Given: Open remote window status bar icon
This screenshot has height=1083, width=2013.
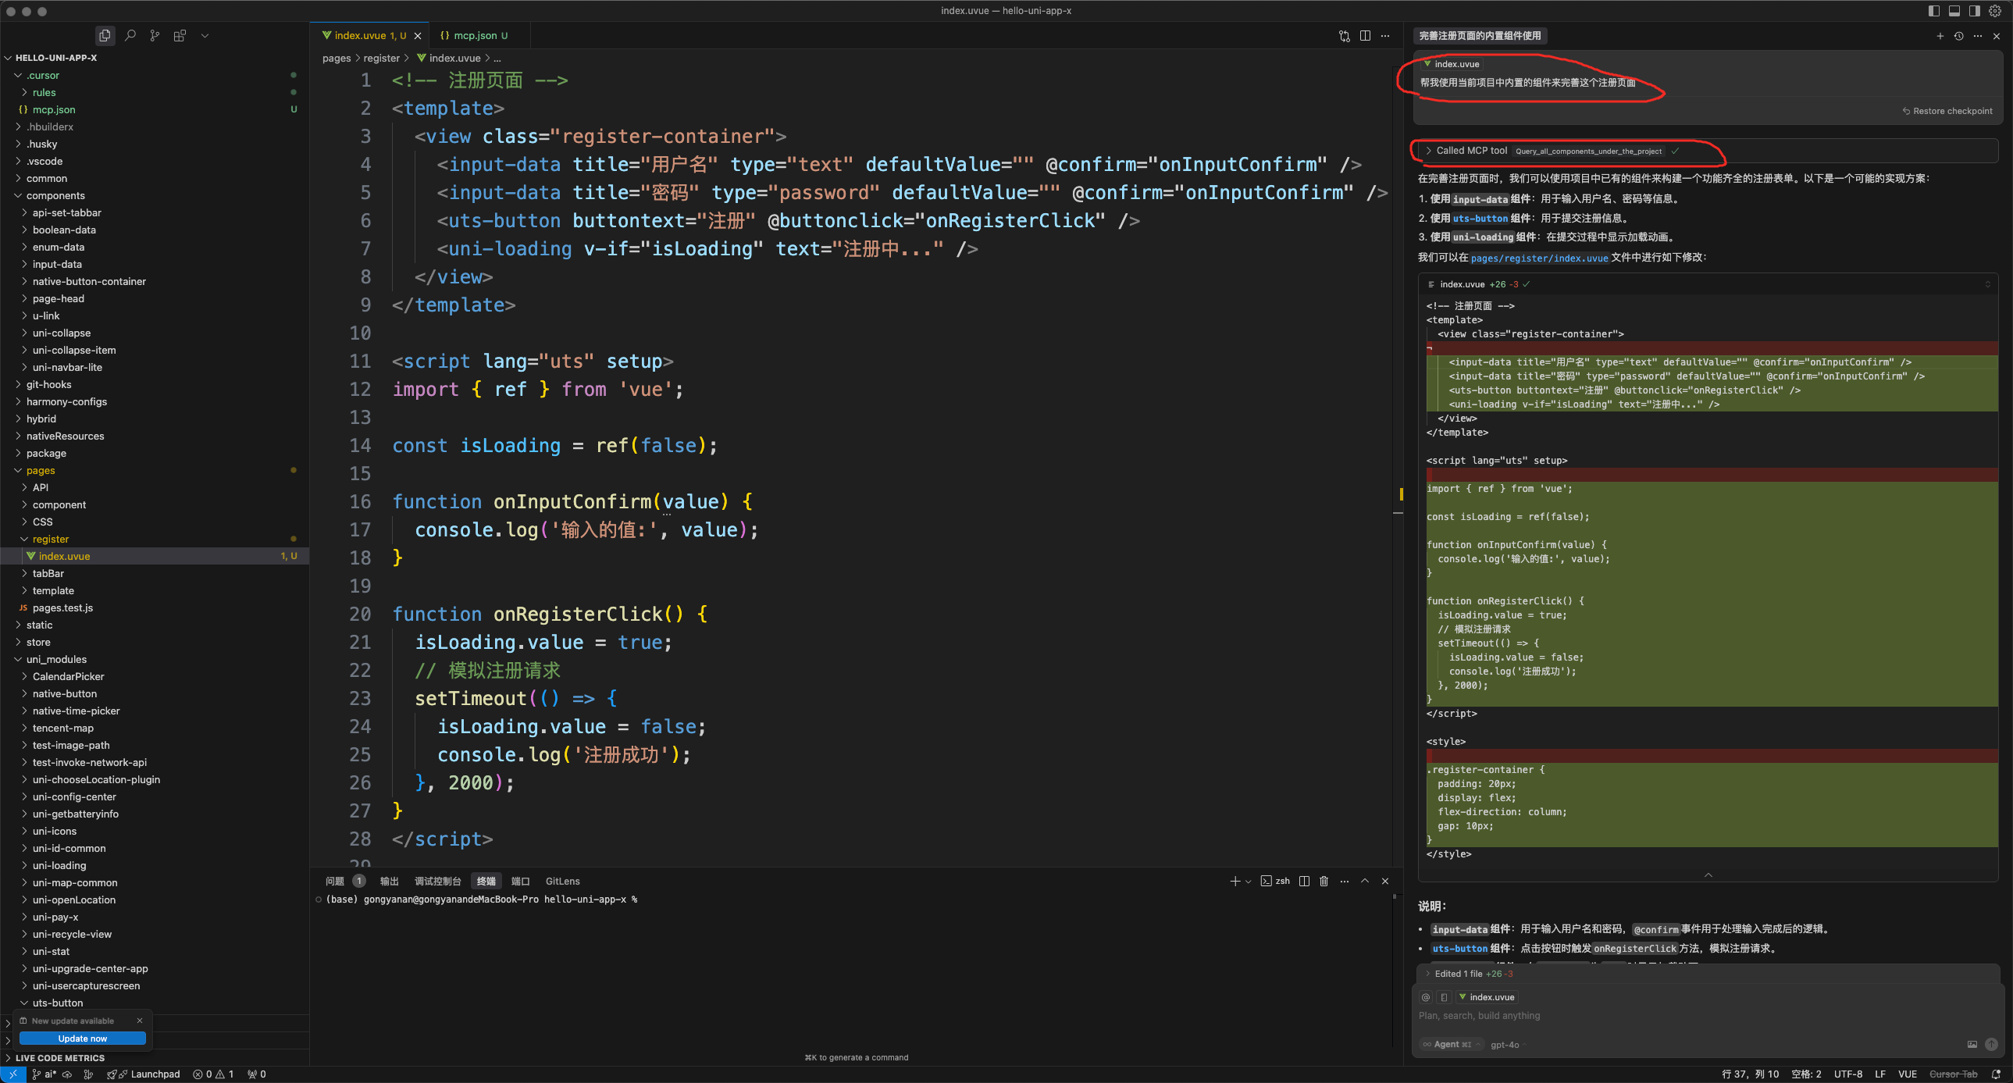Looking at the screenshot, I should pyautogui.click(x=12, y=1074).
